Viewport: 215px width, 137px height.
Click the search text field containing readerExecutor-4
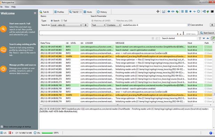[x=154, y=25]
